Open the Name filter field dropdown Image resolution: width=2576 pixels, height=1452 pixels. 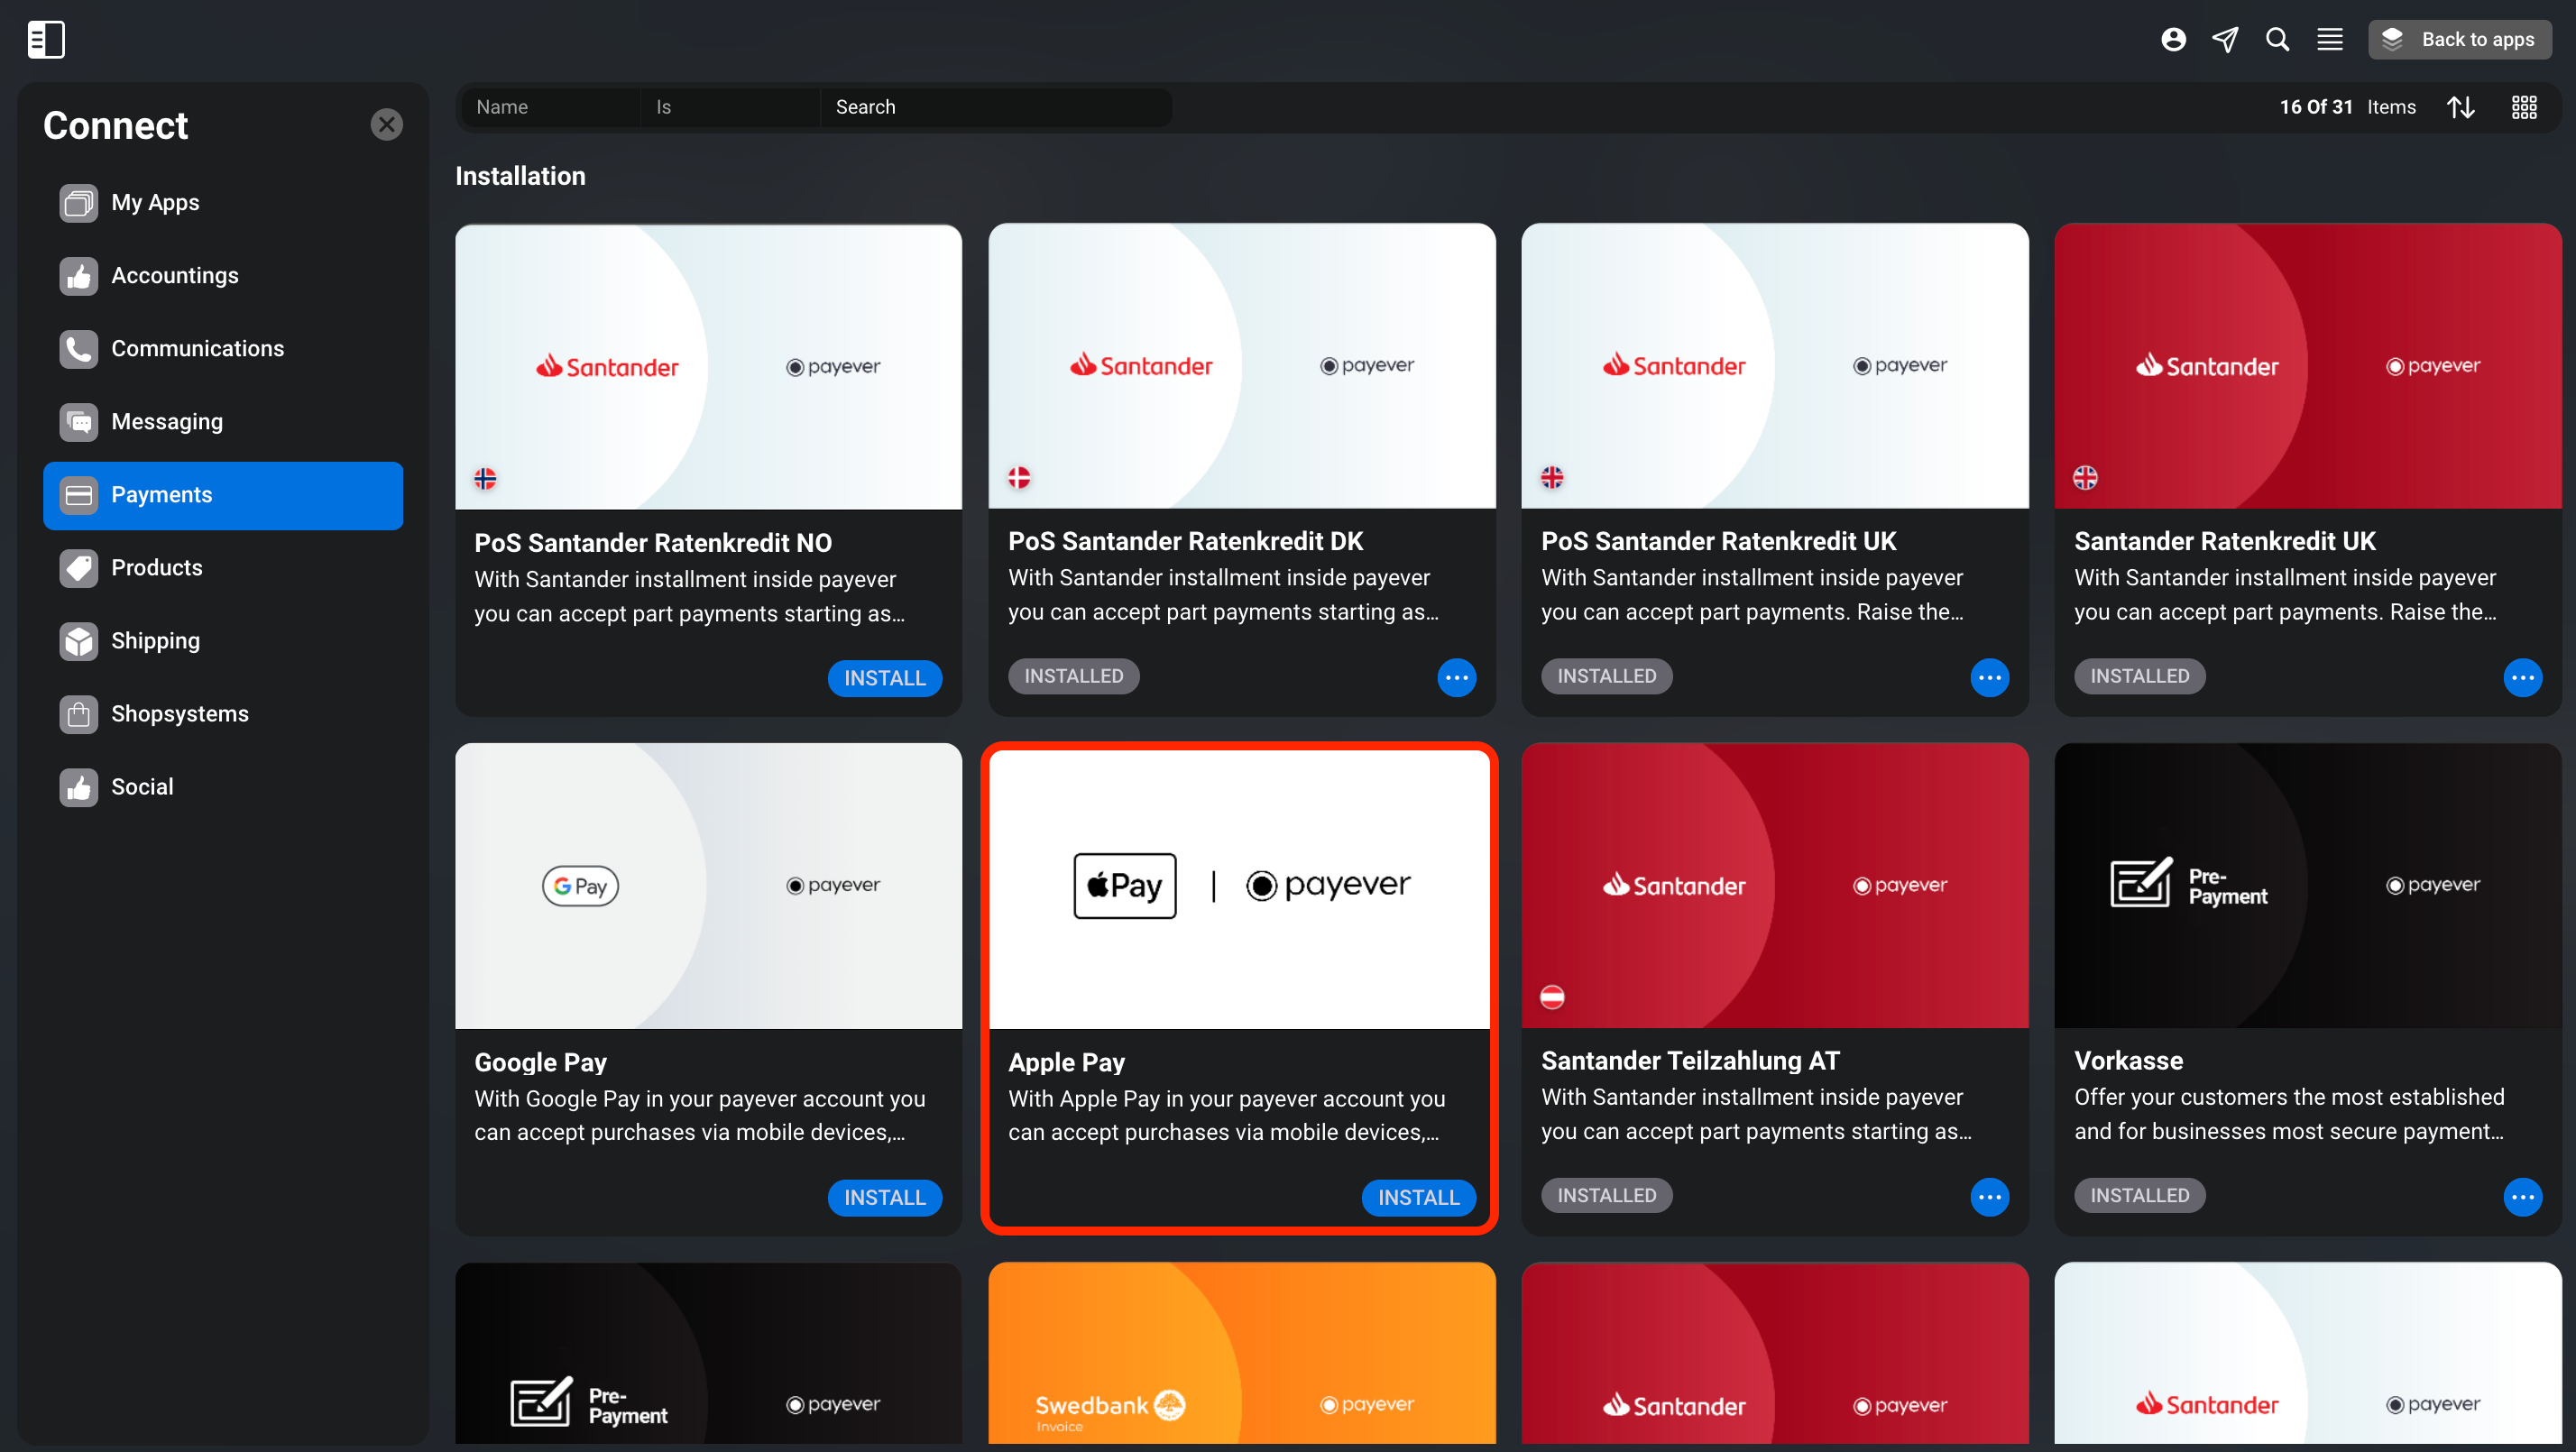[550, 107]
